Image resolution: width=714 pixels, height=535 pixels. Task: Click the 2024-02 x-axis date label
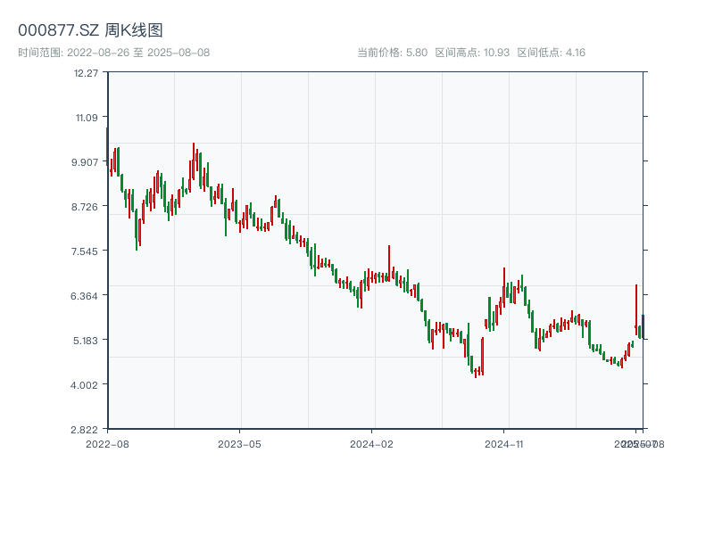(371, 443)
